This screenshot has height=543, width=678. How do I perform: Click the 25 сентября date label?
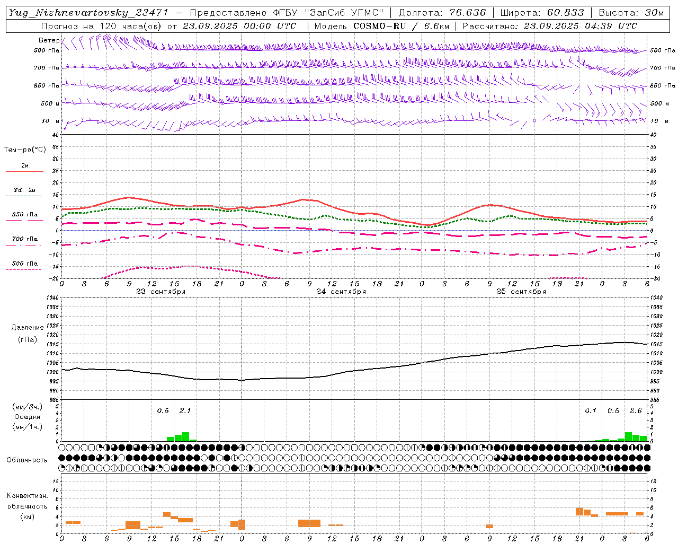(521, 292)
